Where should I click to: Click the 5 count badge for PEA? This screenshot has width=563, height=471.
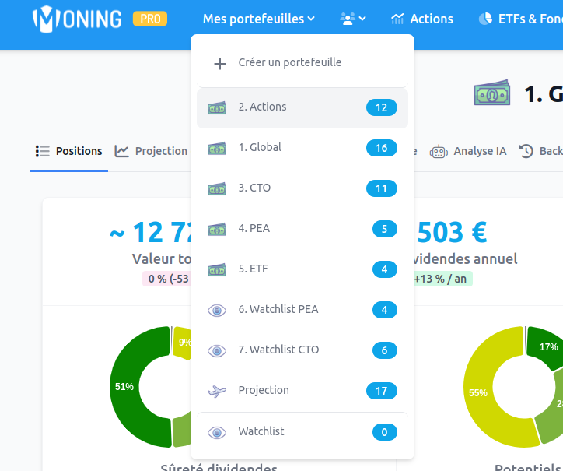pyautogui.click(x=385, y=229)
